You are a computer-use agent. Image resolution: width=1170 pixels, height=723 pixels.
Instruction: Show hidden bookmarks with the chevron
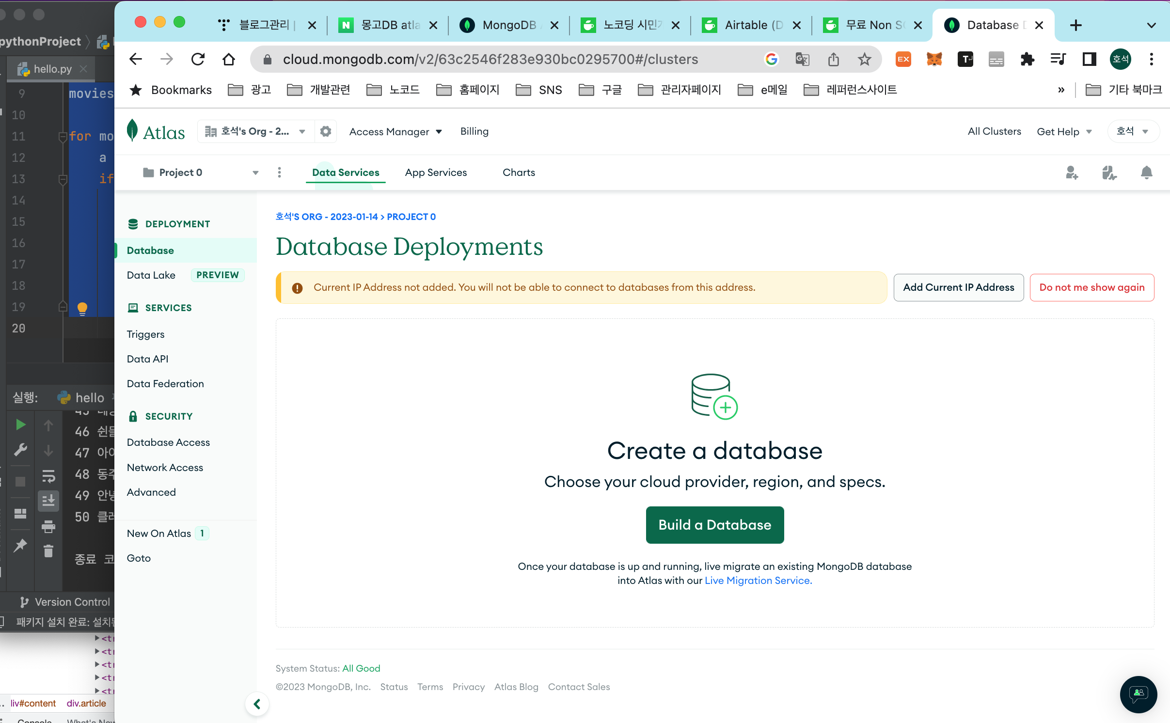tap(1061, 90)
